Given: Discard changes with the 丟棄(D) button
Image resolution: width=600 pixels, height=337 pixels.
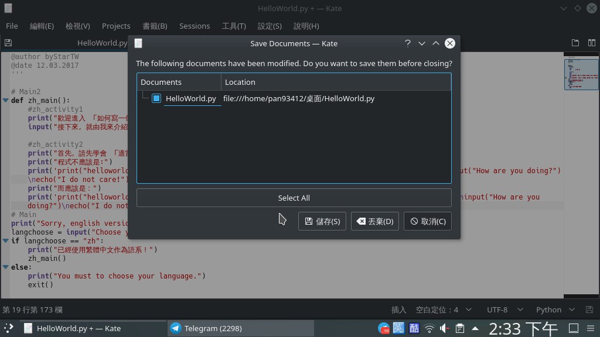Looking at the screenshot, I should [x=374, y=221].
